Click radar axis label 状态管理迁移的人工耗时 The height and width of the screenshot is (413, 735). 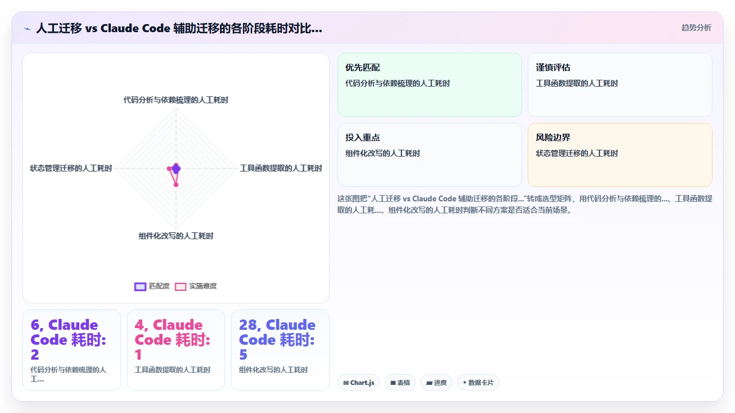point(71,168)
